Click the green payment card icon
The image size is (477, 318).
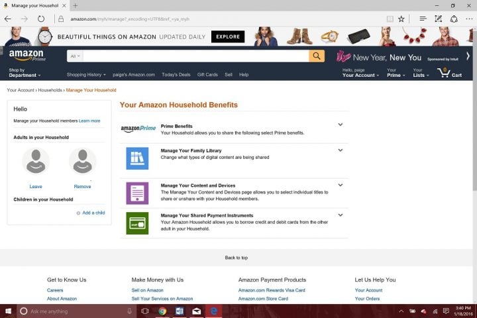pos(137,223)
